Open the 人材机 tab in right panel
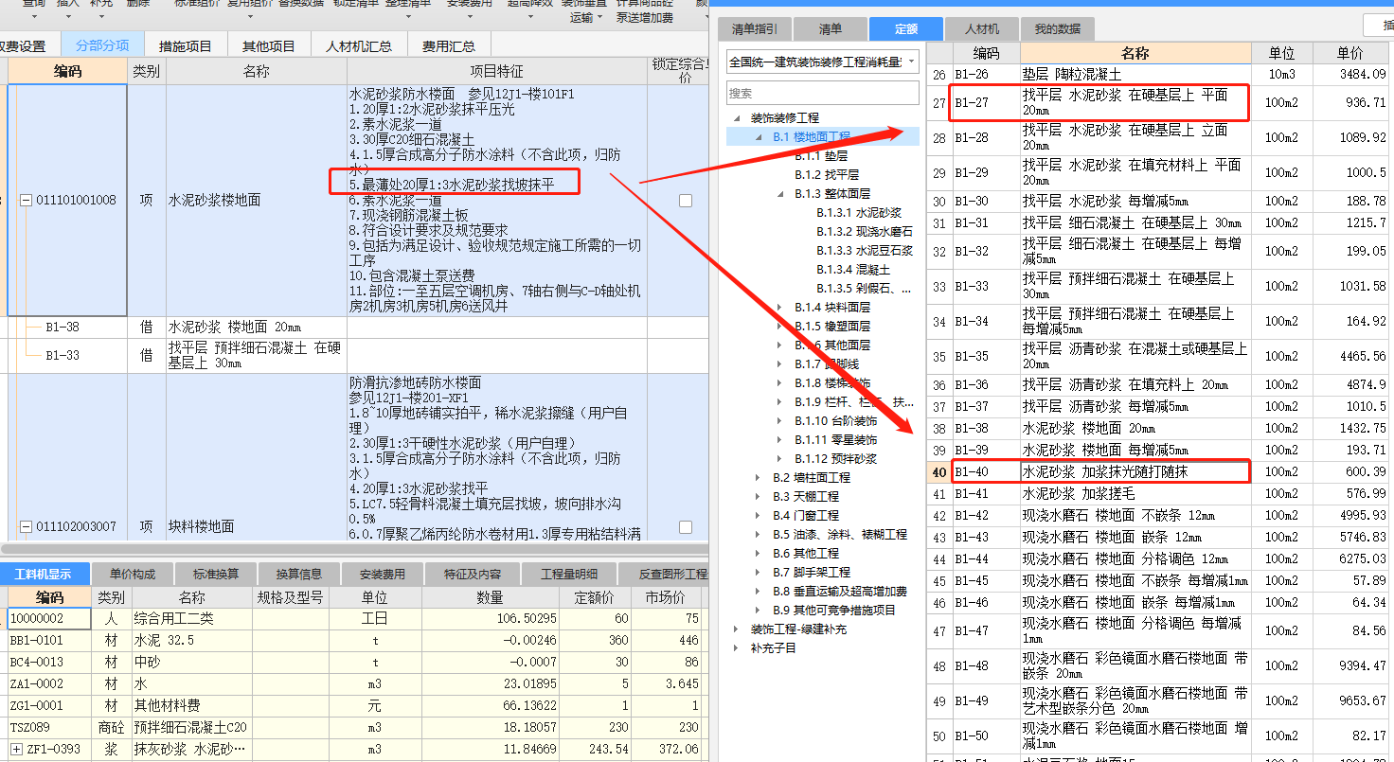Screen dimensions: 1394x762 [981, 29]
